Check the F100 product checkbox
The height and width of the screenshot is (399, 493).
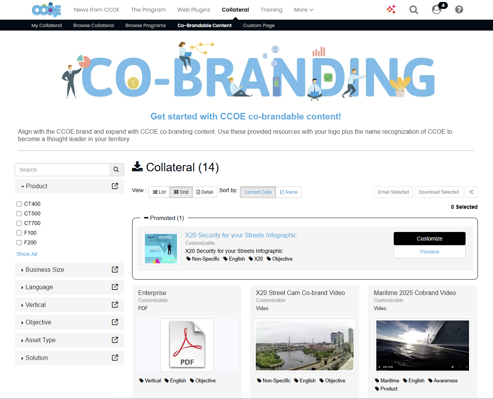pos(19,233)
